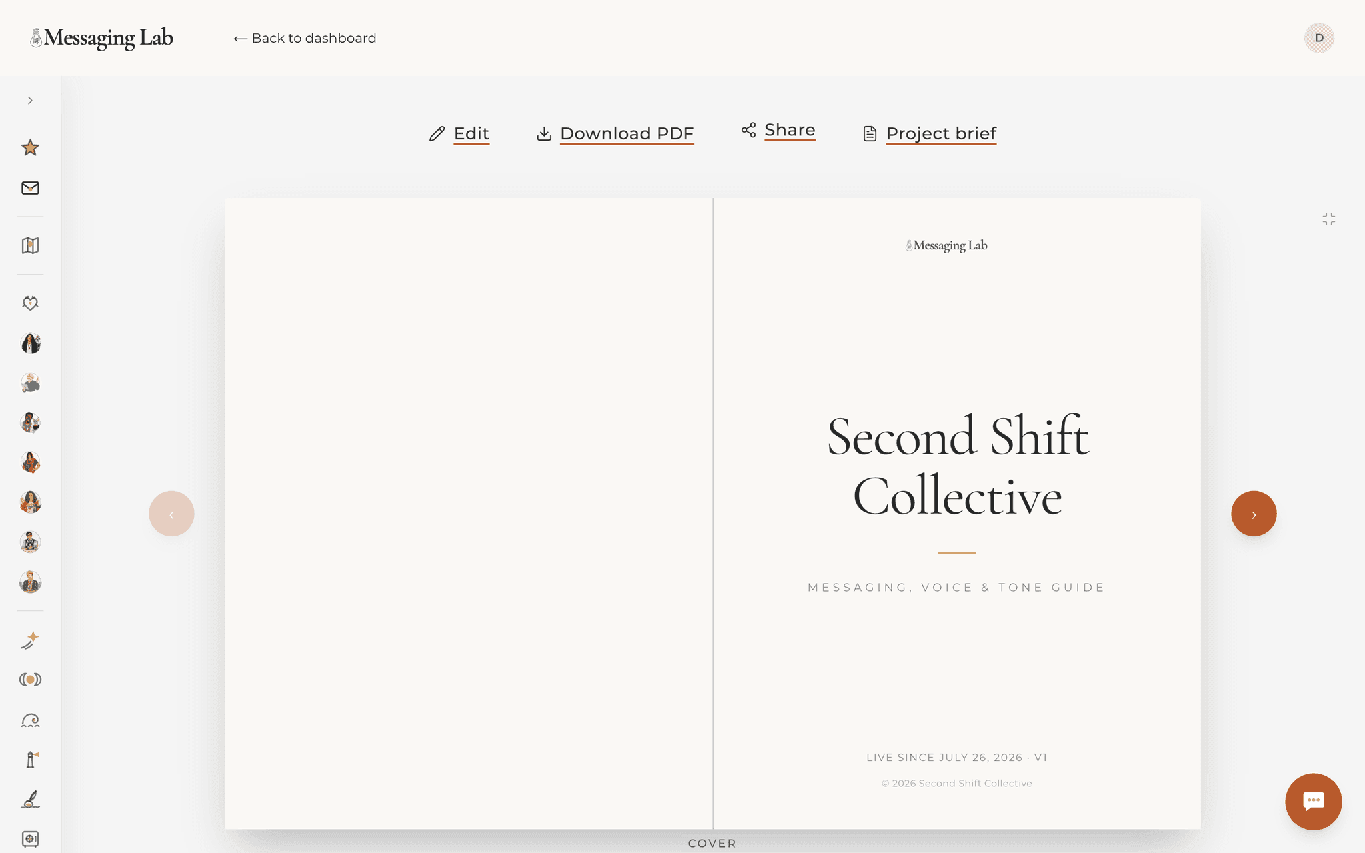Click the © 2026 Second Shift Collective copyright
The height and width of the screenshot is (853, 1365).
[957, 784]
